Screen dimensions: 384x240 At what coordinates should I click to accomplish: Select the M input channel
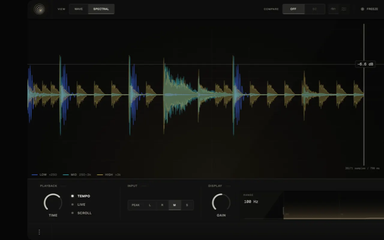(x=175, y=205)
